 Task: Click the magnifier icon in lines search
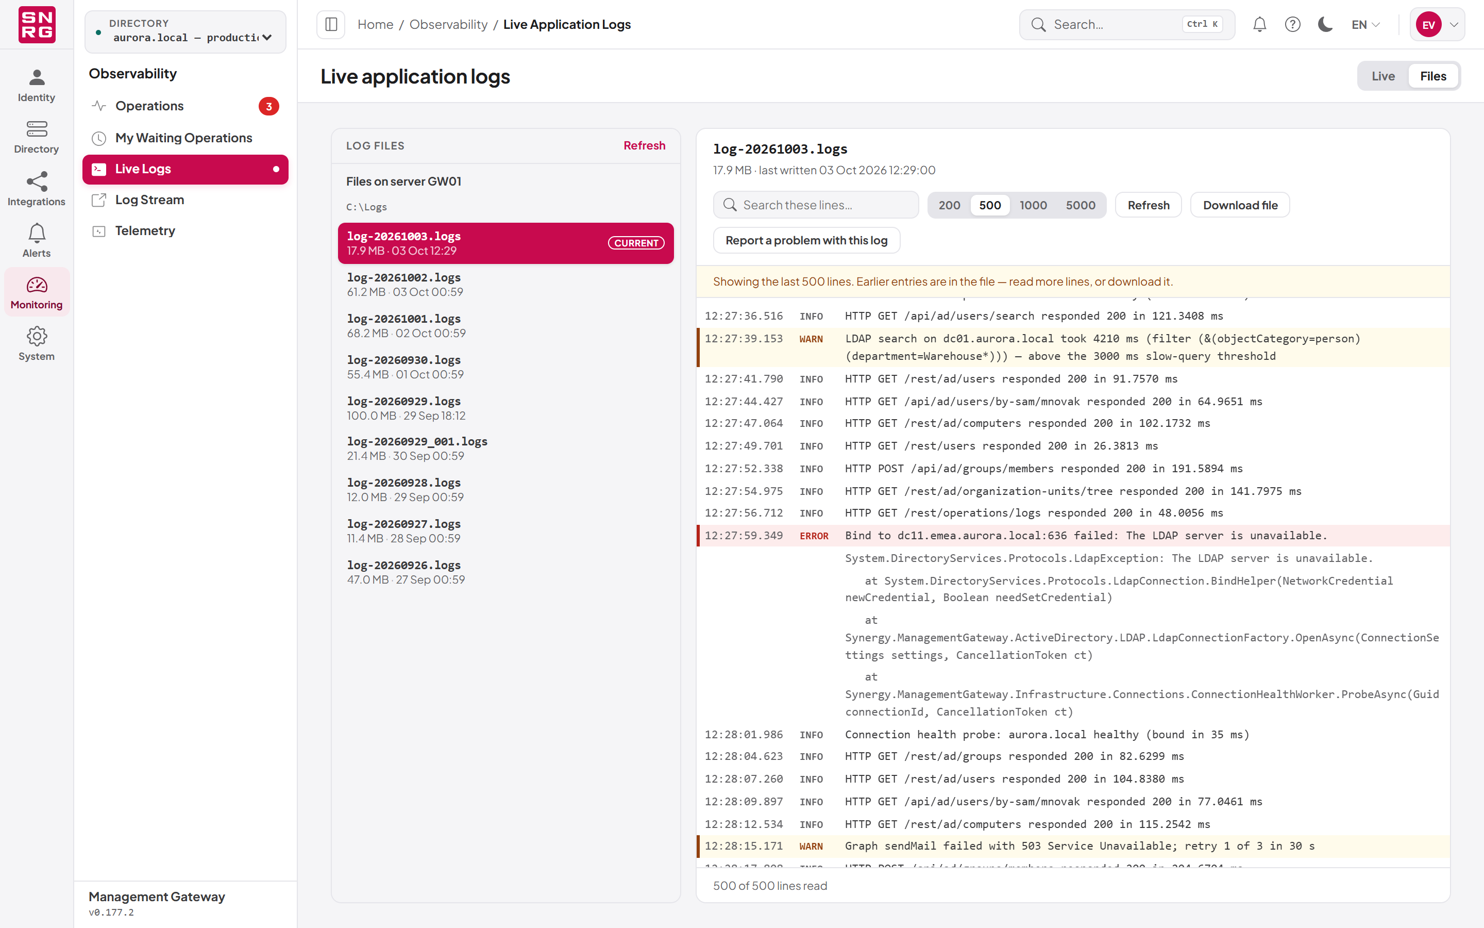730,205
